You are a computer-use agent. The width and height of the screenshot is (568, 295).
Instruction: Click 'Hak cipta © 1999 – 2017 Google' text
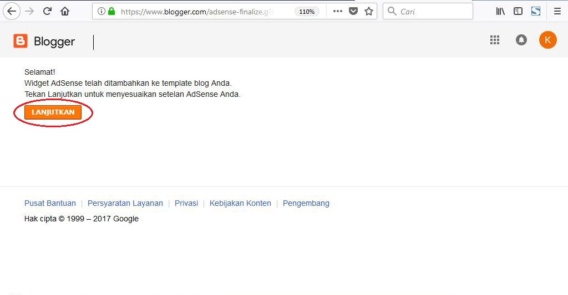click(x=82, y=219)
